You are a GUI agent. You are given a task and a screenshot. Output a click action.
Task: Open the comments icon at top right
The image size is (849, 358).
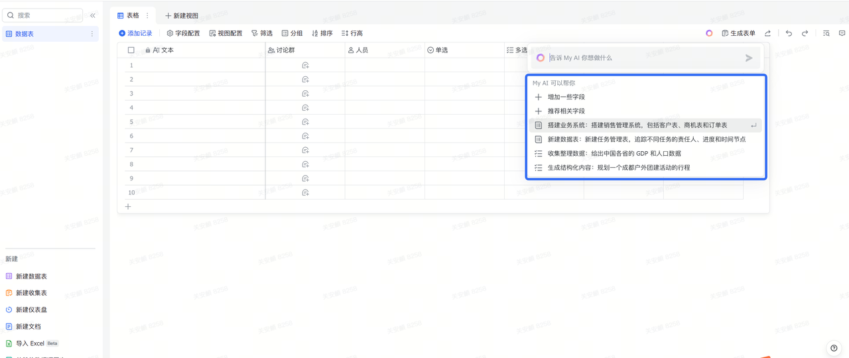click(842, 33)
